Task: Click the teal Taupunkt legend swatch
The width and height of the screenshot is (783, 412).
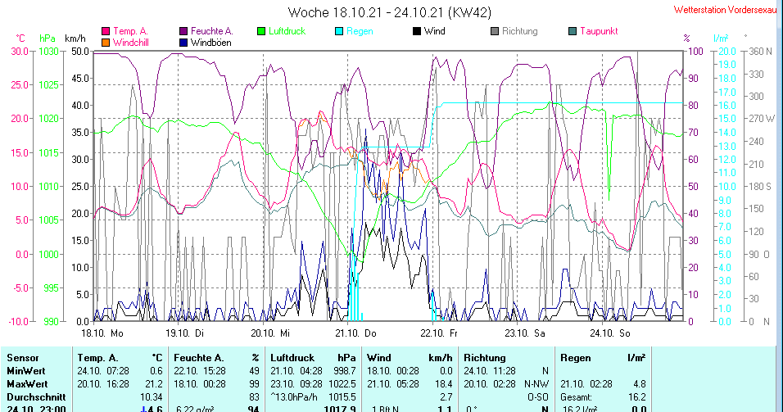Action: pos(573,32)
